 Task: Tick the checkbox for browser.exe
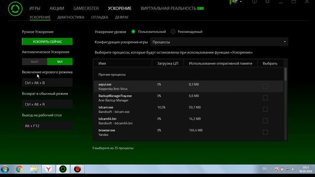(x=265, y=132)
